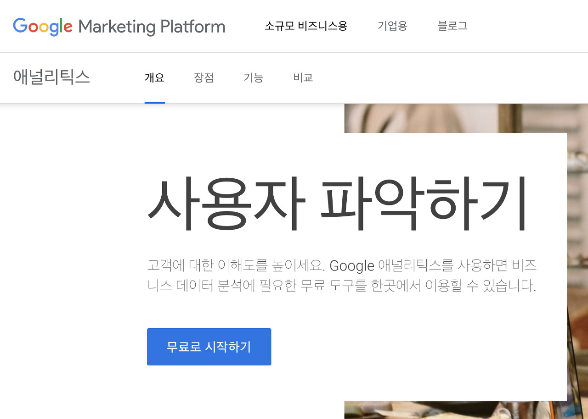588x419 pixels.
Task: Open the 장점 tab
Action: (204, 78)
